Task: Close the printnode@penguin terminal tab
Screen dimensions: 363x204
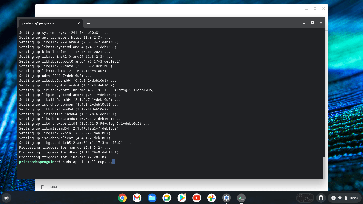Action: pyautogui.click(x=78, y=23)
